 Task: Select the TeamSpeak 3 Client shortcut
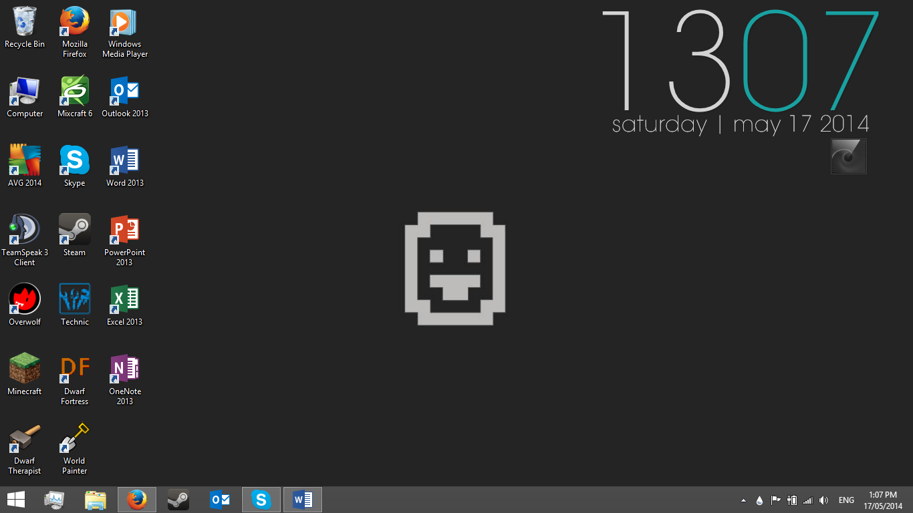(25, 240)
